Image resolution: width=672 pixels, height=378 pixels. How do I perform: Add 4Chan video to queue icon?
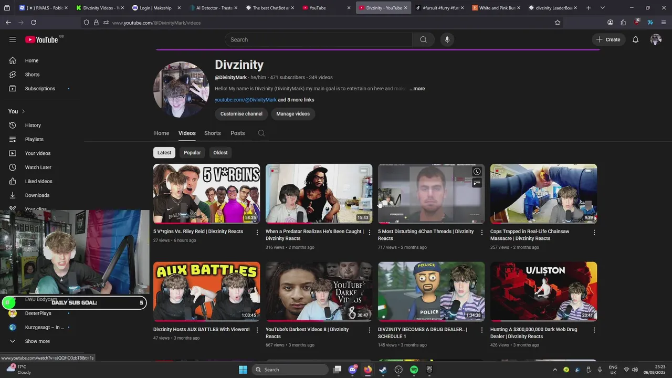(x=477, y=183)
